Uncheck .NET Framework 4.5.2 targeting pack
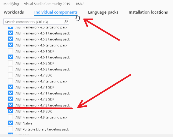The image size is (173, 137). point(10,39)
